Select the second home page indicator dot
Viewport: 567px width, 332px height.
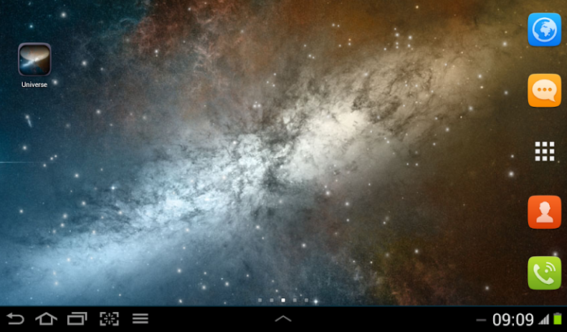272,300
